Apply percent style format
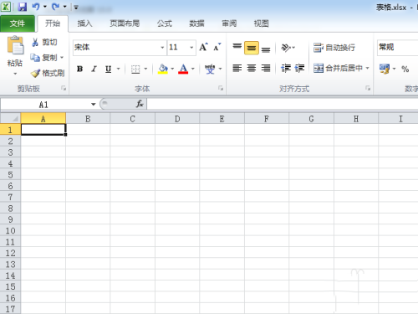Image resolution: width=418 pixels, height=314 pixels. click(x=405, y=69)
